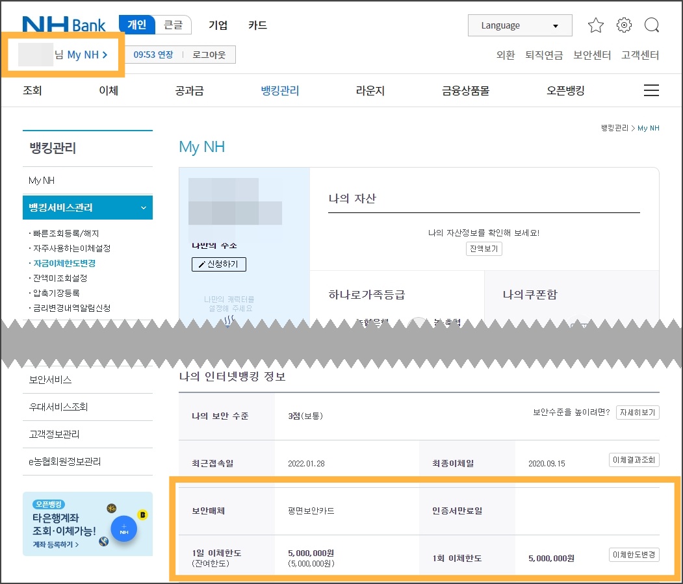The height and width of the screenshot is (584, 683).
Task: Click the 신청하기 button with pencil
Action: pos(218,264)
